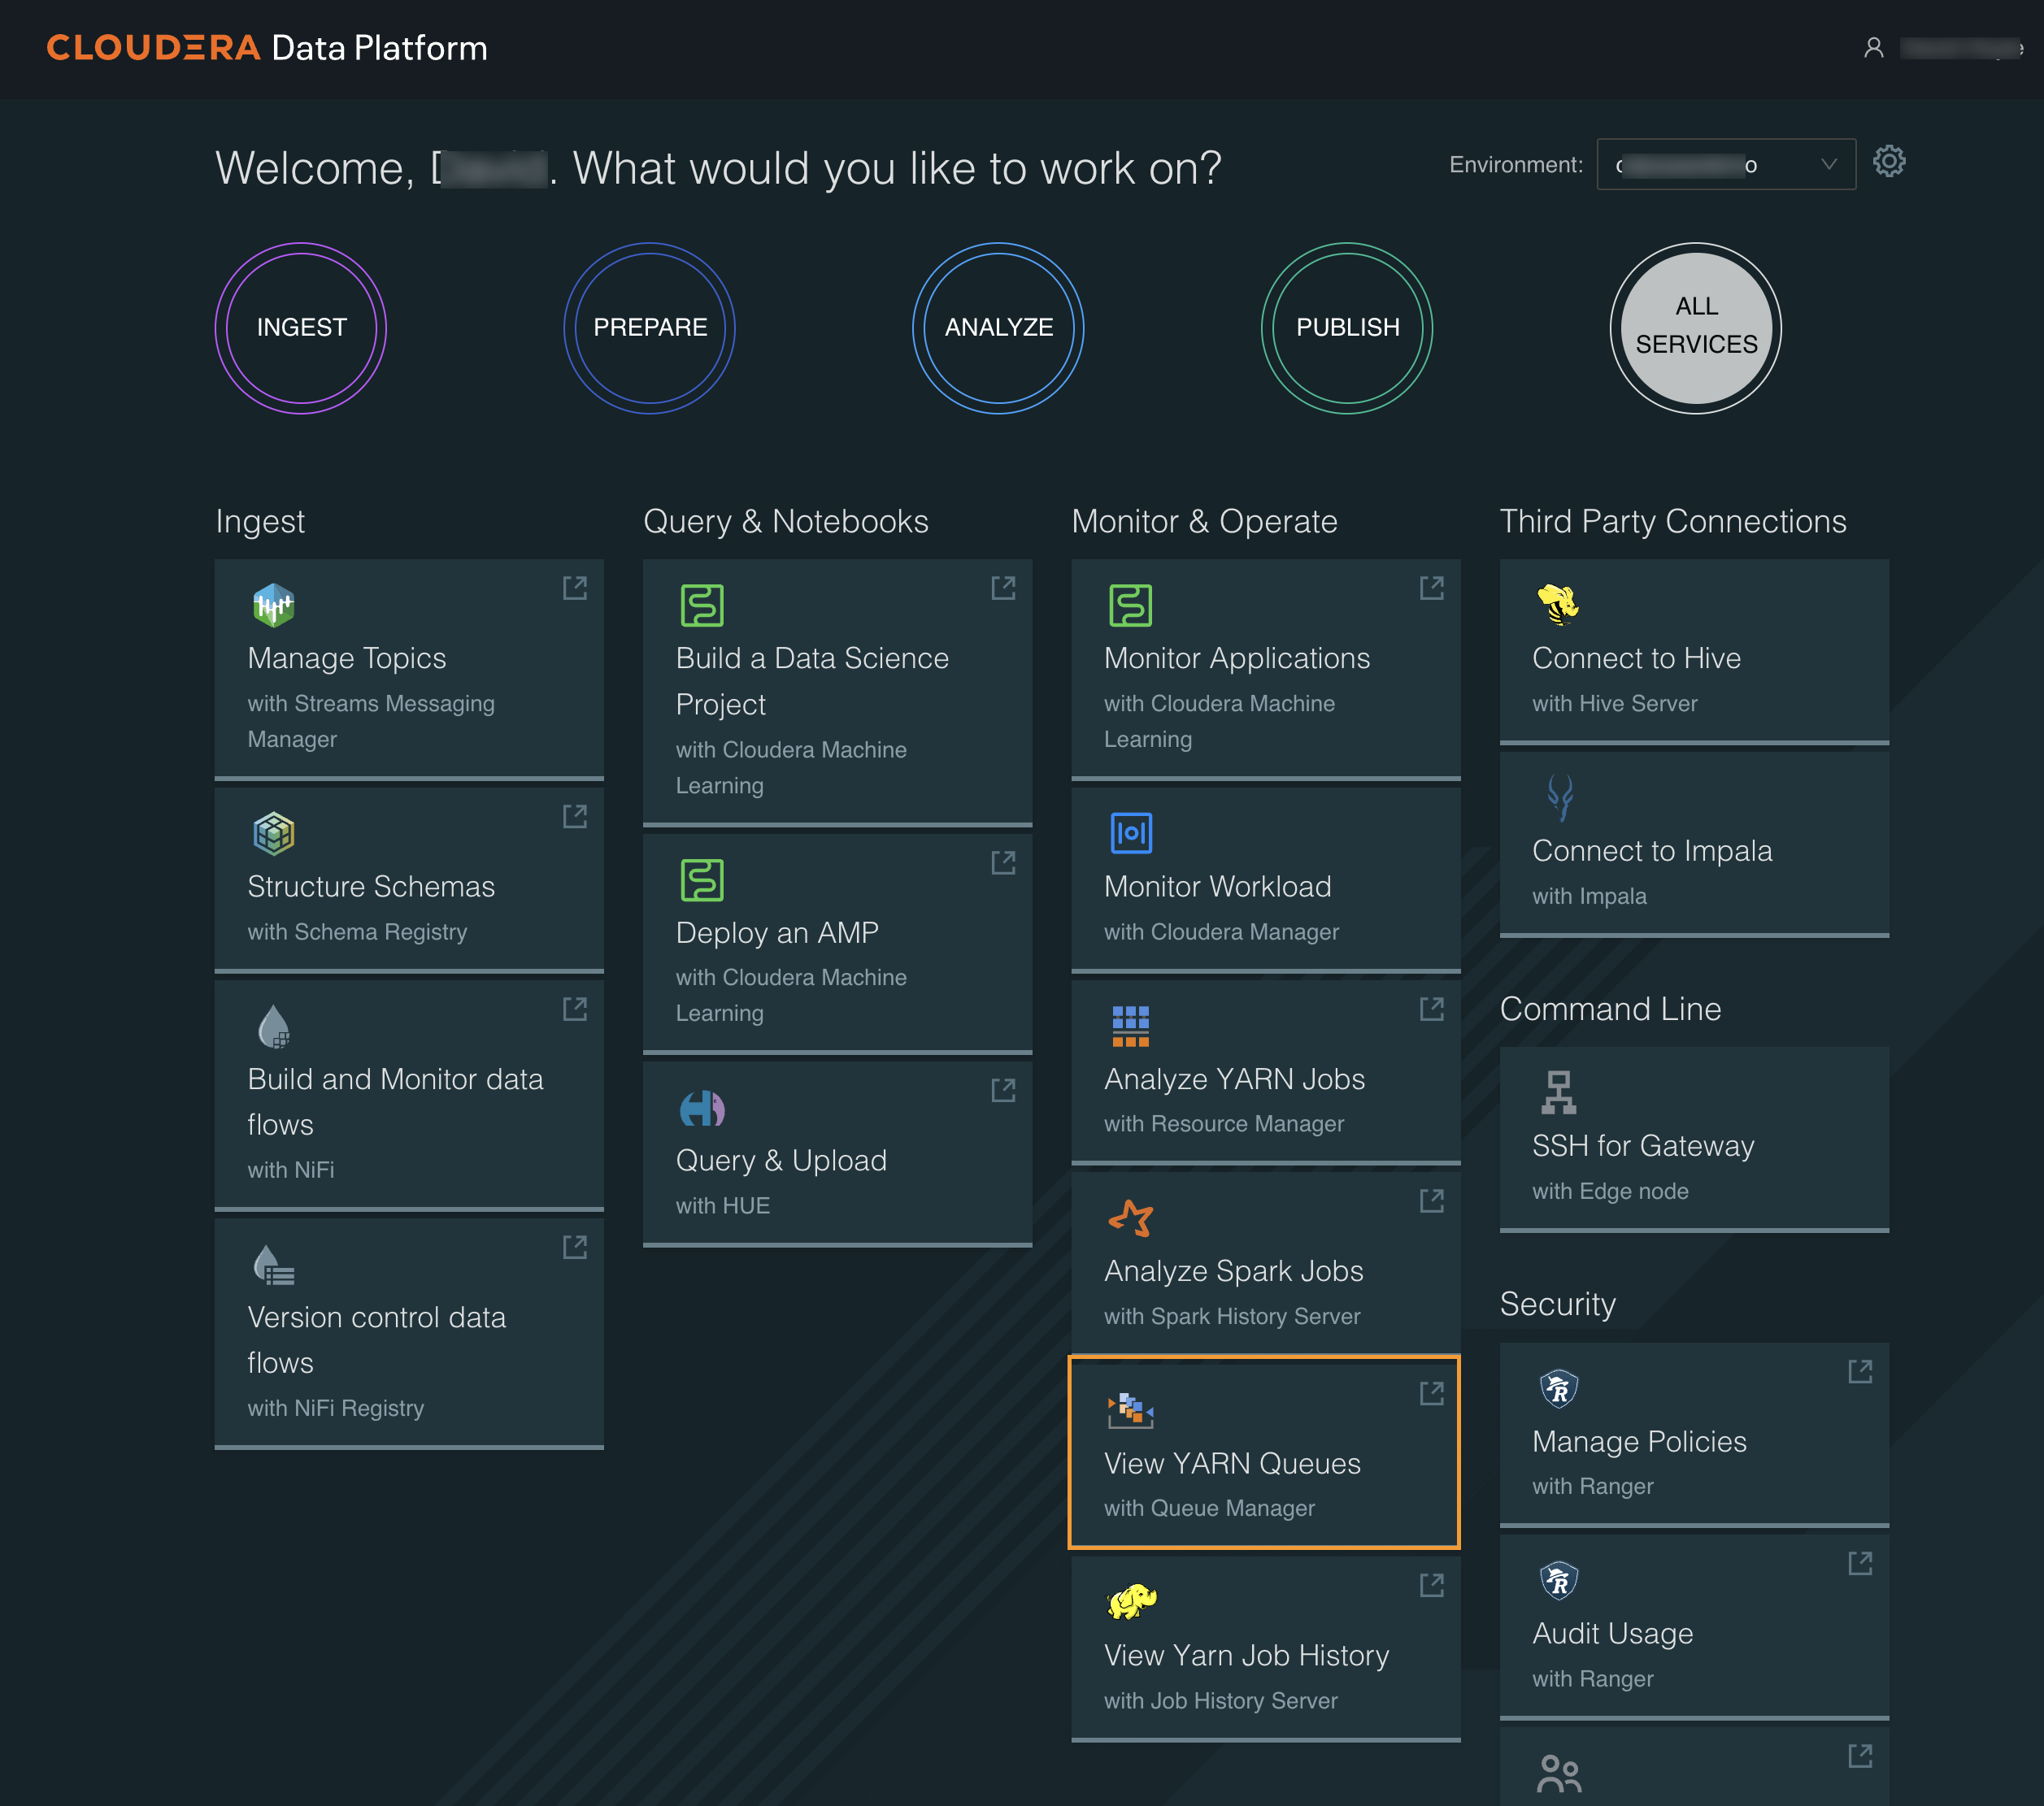Screen dimensions: 2044x1806
Task: Open Version control data flows external icon
Action: click(x=574, y=1248)
